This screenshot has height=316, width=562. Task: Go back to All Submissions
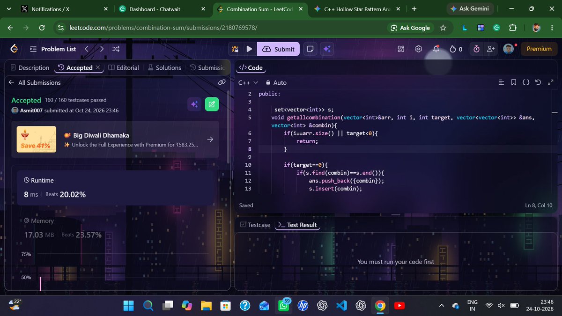(35, 82)
